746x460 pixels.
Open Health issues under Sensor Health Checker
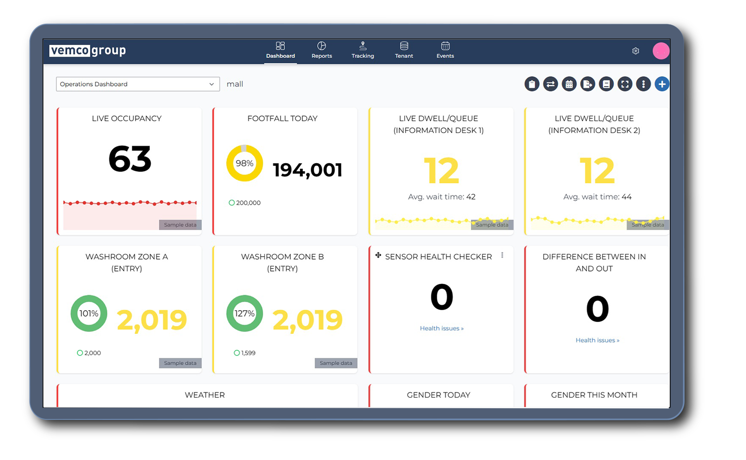point(441,328)
